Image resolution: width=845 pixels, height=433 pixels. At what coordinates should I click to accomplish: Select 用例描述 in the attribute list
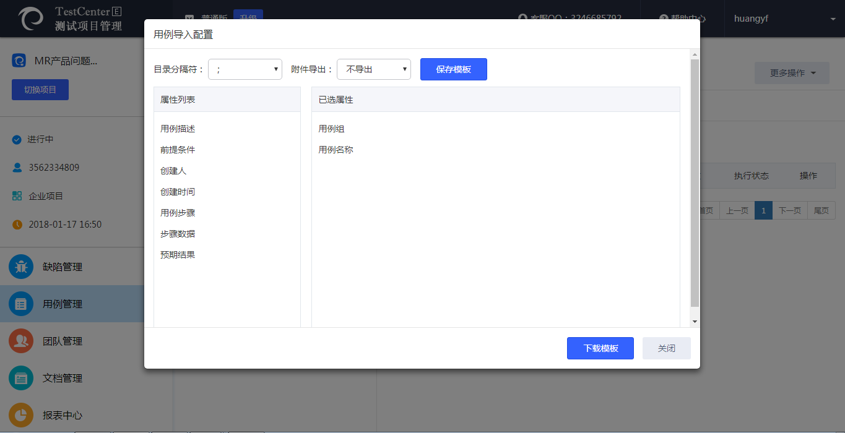[178, 129]
